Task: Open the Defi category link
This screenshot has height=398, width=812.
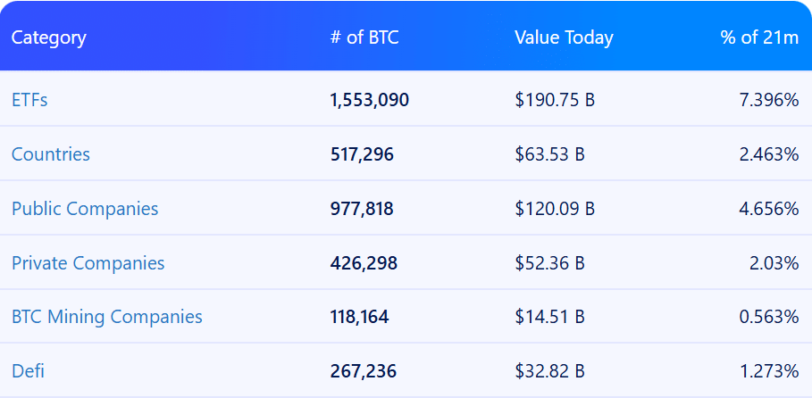Action: (29, 371)
